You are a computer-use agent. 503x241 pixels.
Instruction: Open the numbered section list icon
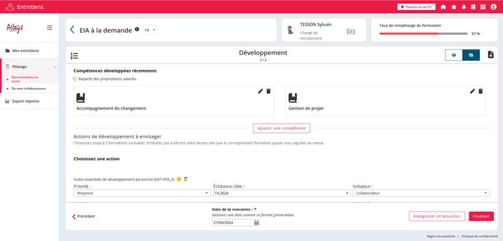(x=74, y=56)
